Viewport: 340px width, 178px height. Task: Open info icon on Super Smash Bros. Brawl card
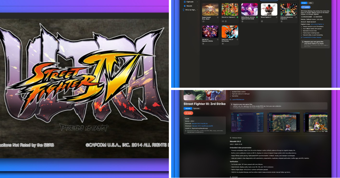tap(218, 17)
